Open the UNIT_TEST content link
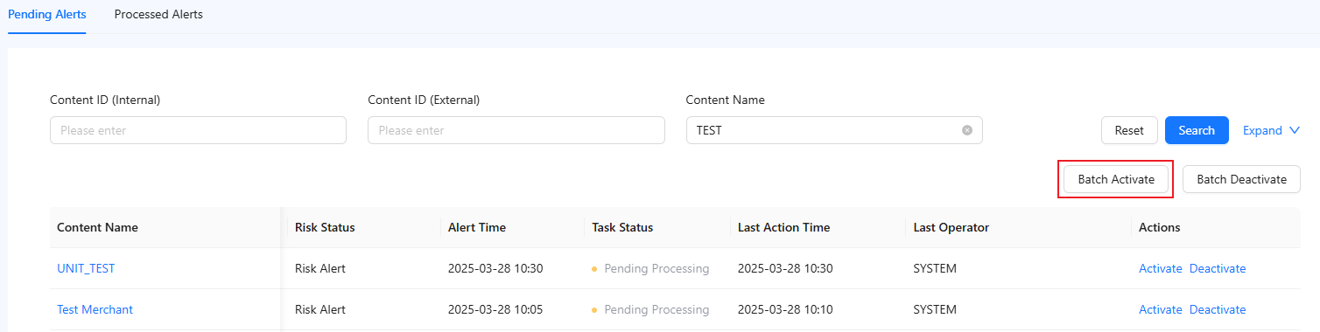This screenshot has height=332, width=1320. 86,268
